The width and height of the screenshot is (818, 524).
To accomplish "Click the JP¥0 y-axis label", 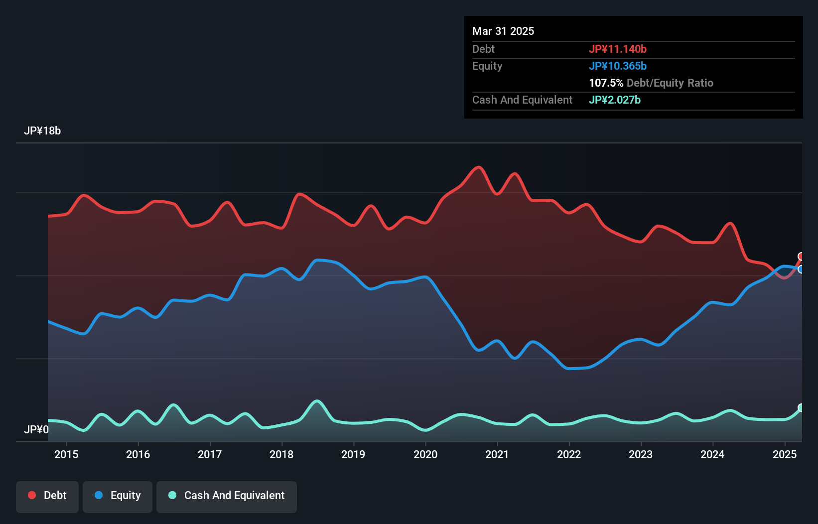I will tap(36, 429).
